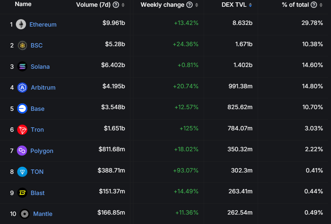Click the Blast chain logo icon
Screen dimensions: 331x224
click(x=22, y=193)
